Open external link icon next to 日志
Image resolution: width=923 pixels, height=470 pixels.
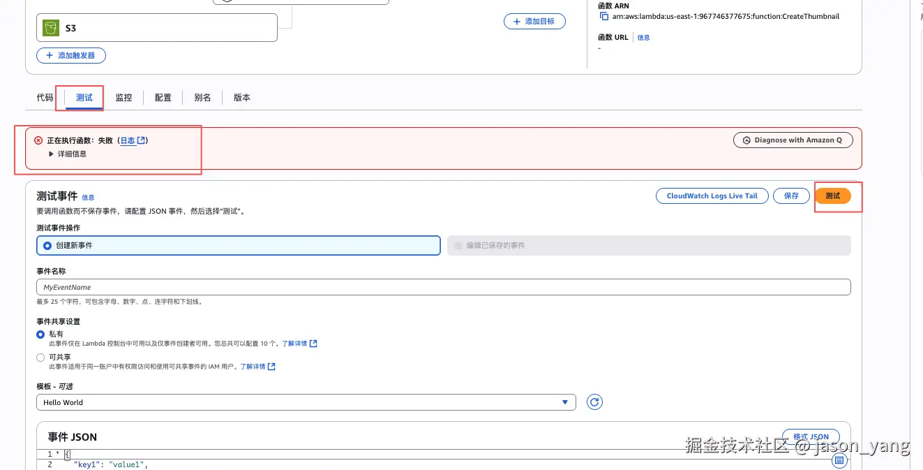142,140
